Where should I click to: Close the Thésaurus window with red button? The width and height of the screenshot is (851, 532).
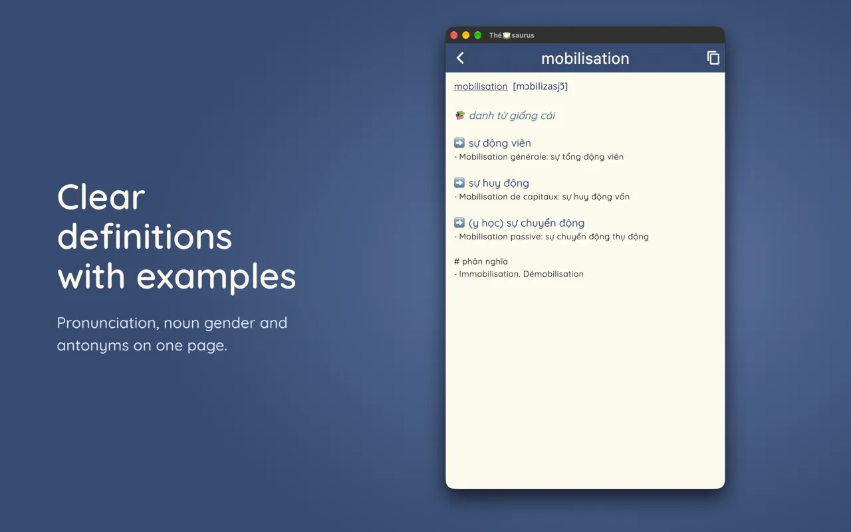(454, 35)
